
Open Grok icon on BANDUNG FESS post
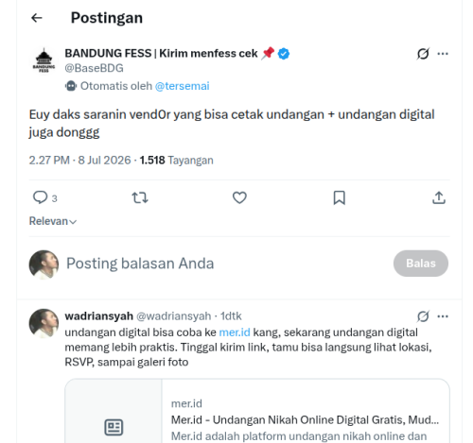(x=423, y=54)
